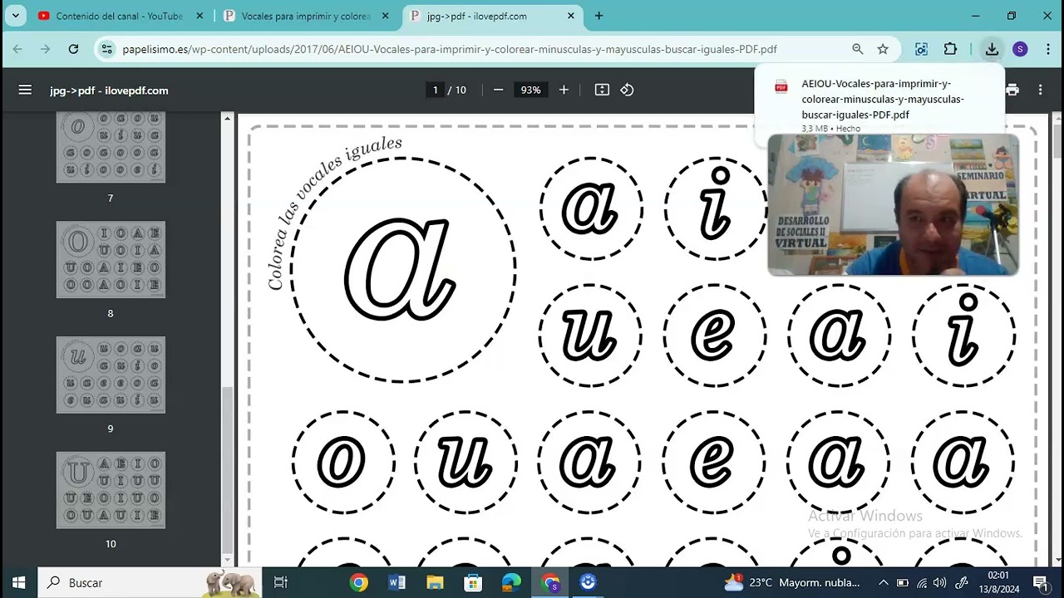Open Microsoft Edge from taskbar
This screenshot has height=598, width=1064.
click(511, 582)
